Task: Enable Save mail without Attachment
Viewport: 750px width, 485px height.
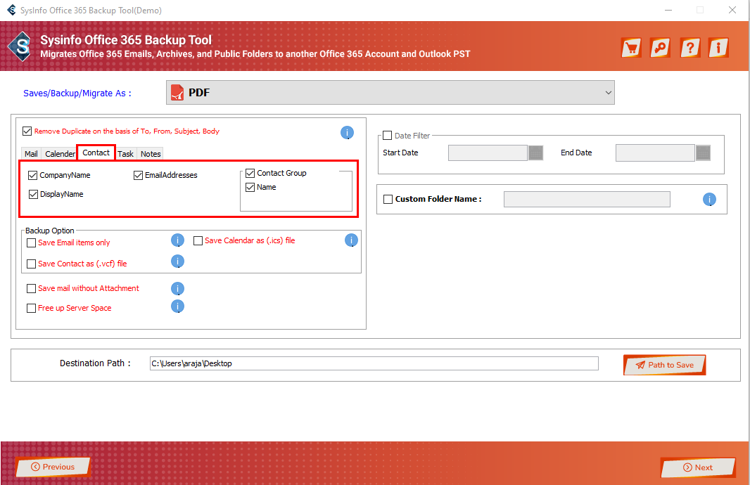Action: (32, 289)
